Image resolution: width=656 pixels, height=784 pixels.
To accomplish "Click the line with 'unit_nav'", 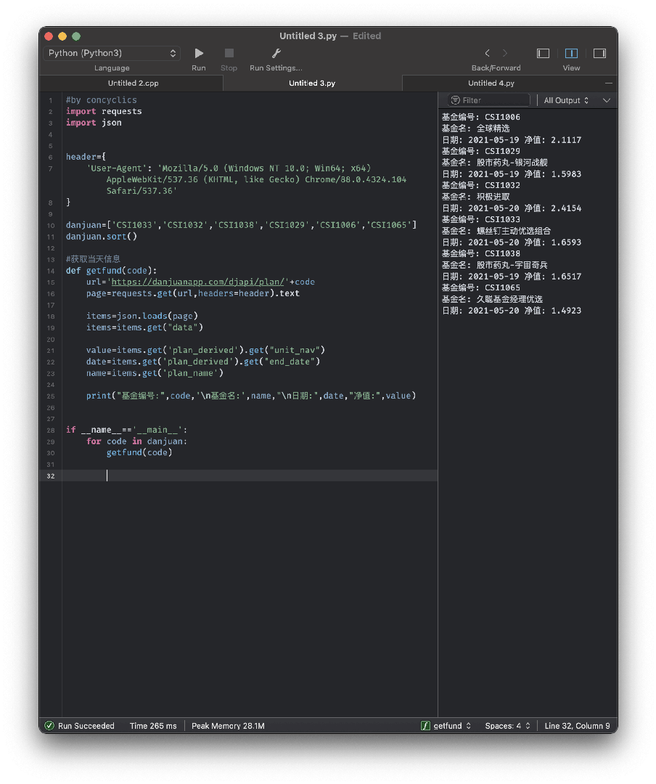I will 205,350.
